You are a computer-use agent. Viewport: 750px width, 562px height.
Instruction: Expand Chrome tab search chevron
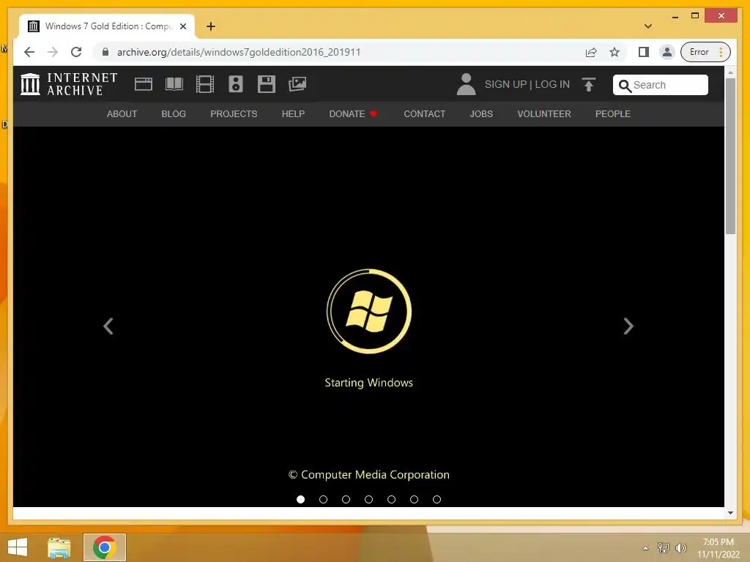point(648,26)
